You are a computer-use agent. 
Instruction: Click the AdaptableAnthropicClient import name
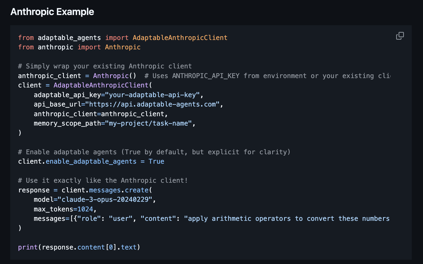coord(180,38)
